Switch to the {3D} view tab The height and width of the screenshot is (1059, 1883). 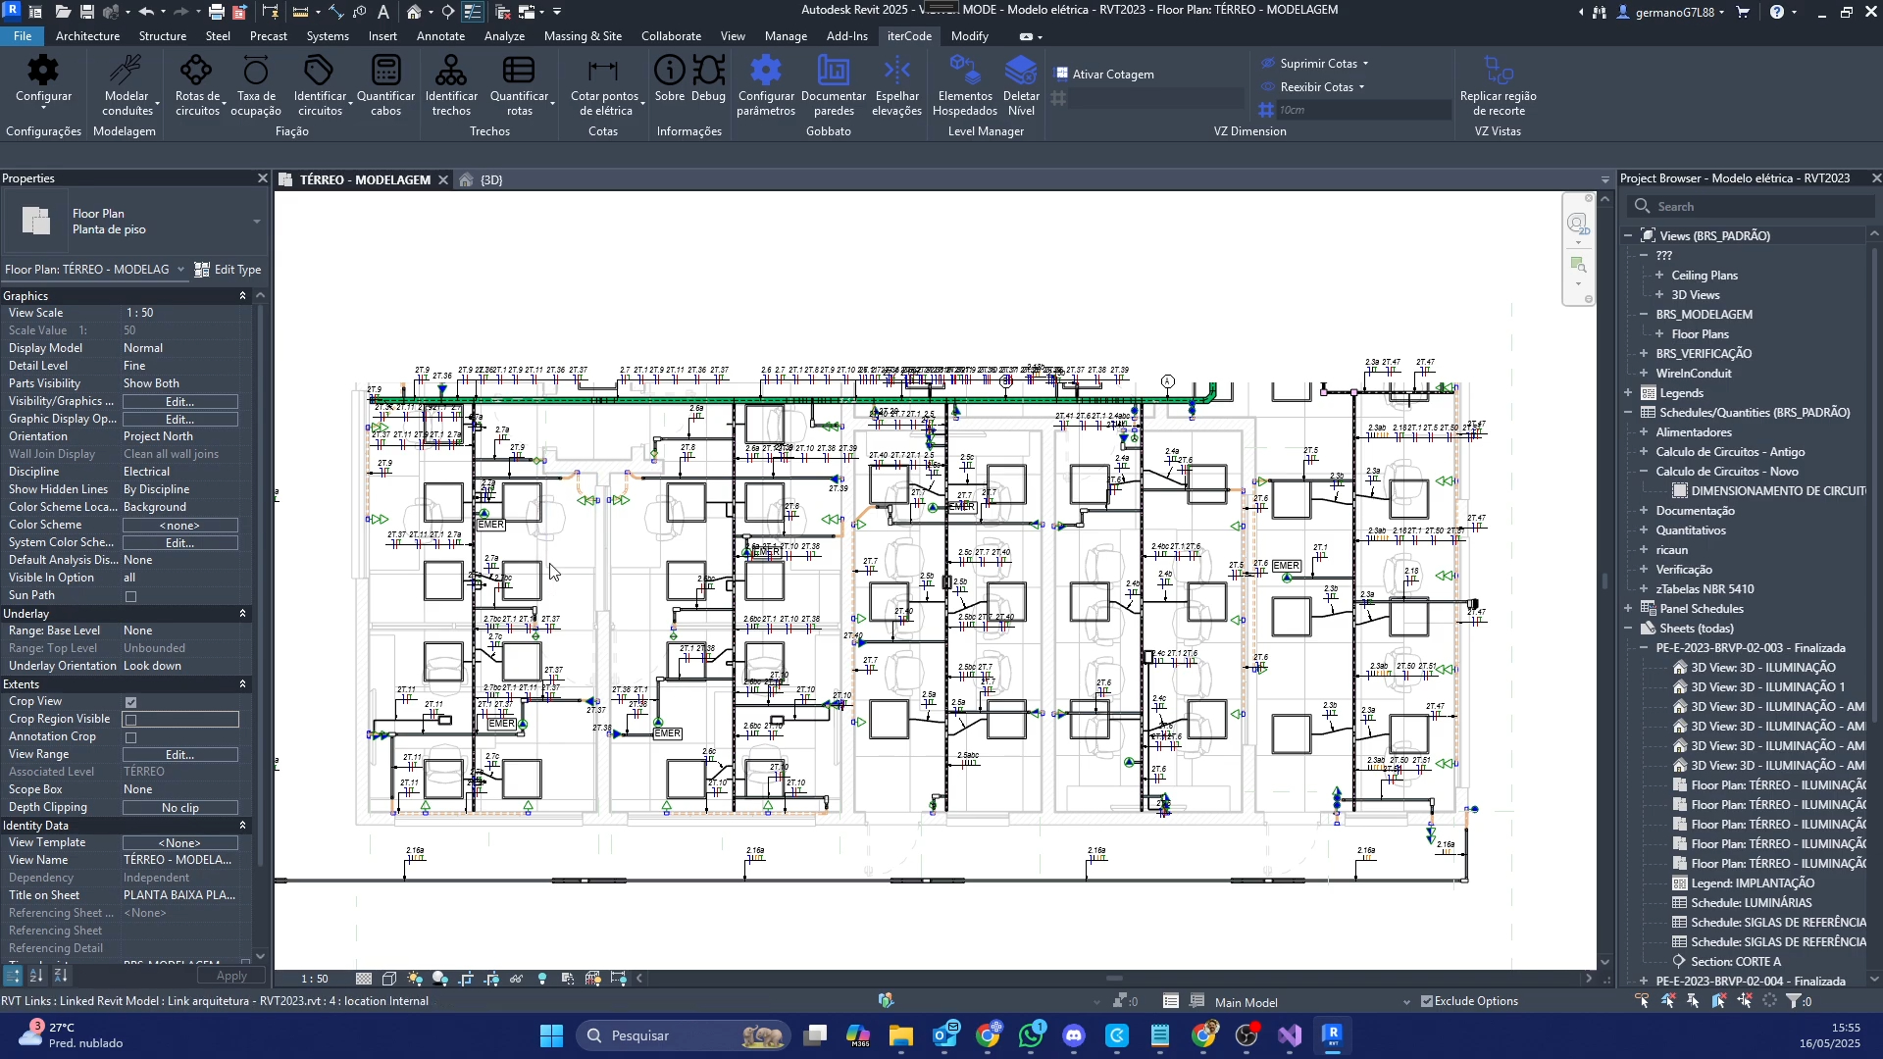[x=490, y=179]
